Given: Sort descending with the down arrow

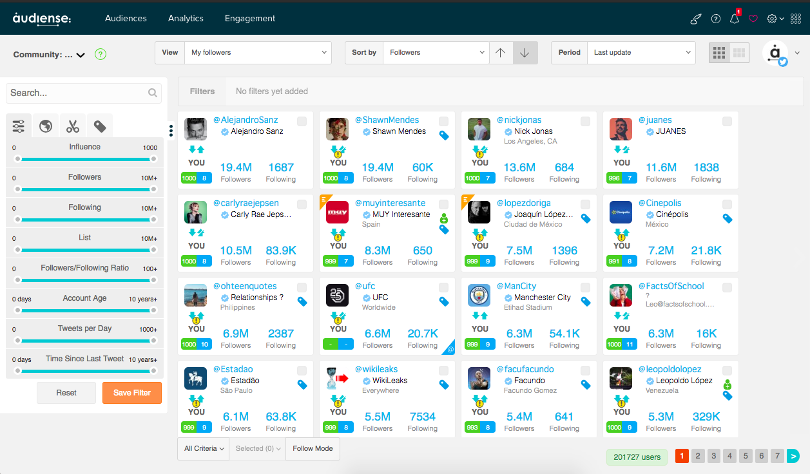Looking at the screenshot, I should point(525,53).
